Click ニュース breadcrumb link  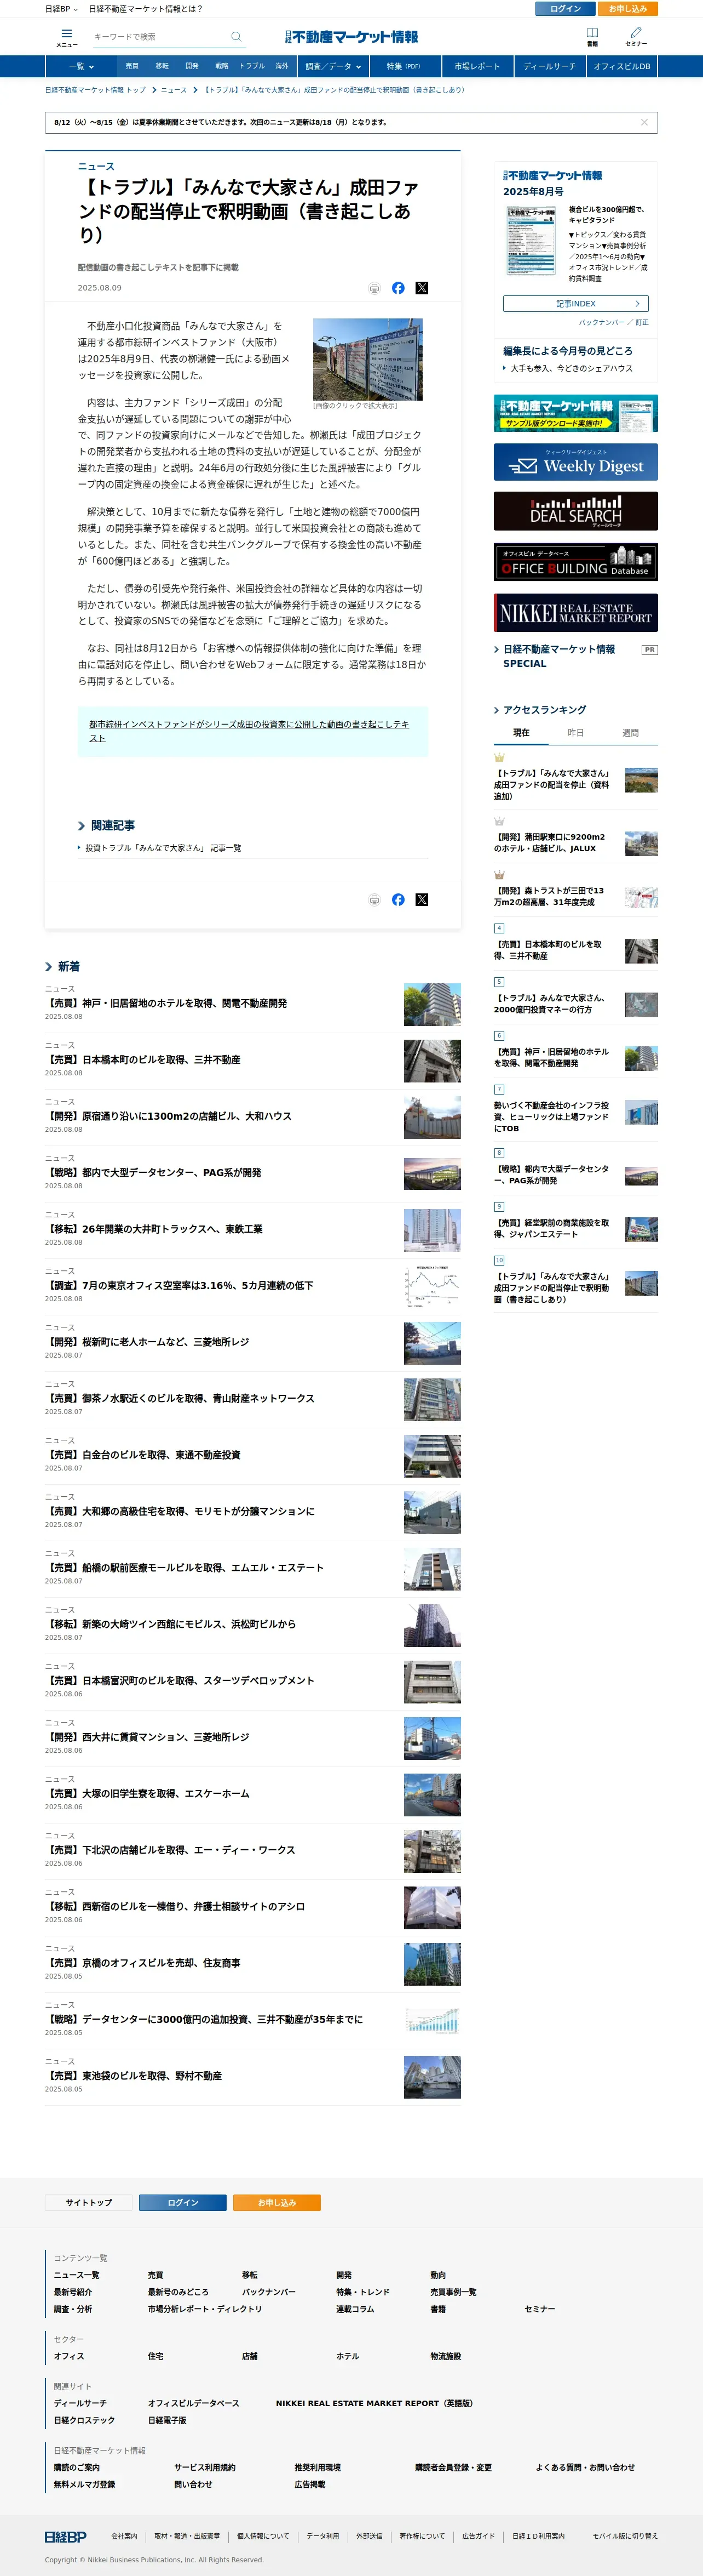[174, 90]
